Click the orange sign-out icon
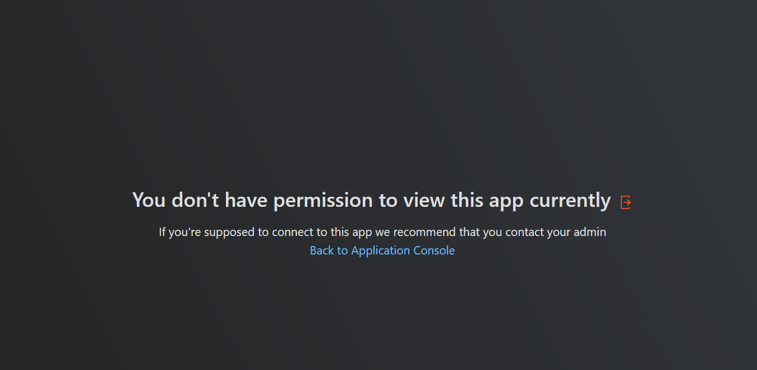 [626, 202]
